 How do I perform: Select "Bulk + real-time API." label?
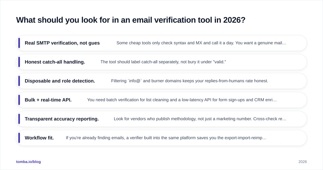[48, 100]
